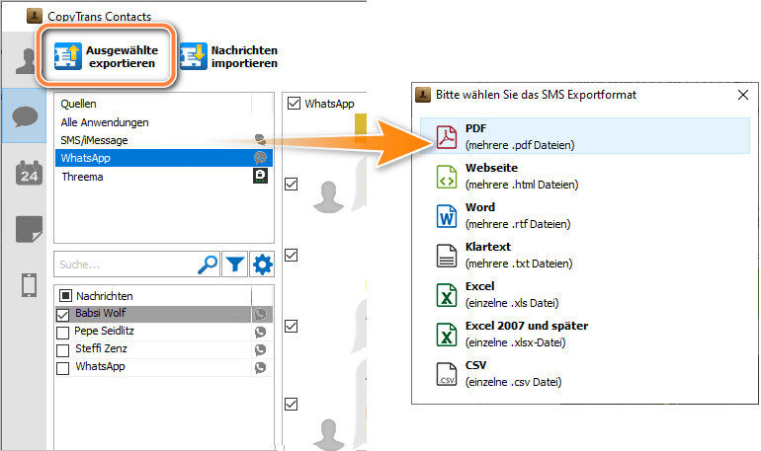Select Alle Anwendungen source
The image size is (761, 451).
[164, 122]
